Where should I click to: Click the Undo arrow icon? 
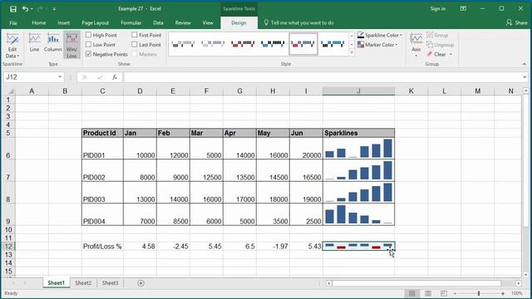(25, 9)
